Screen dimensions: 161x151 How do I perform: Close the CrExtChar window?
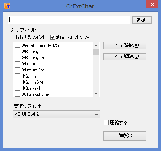pos(152,5)
